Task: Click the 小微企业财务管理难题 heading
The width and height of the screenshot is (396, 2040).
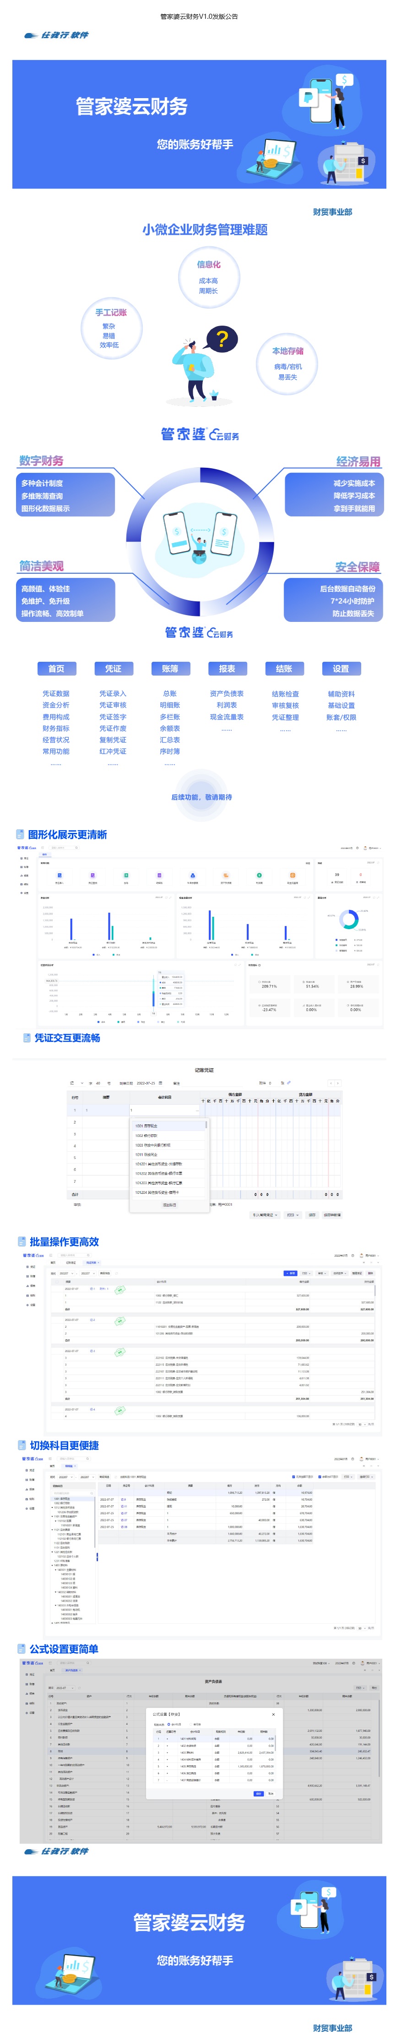Action: 205,230
